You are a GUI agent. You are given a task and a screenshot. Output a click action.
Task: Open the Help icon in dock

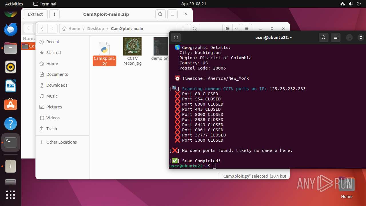[x=11, y=124]
